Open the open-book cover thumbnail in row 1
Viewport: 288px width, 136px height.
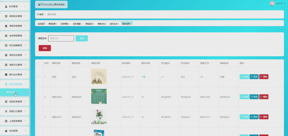99,76
